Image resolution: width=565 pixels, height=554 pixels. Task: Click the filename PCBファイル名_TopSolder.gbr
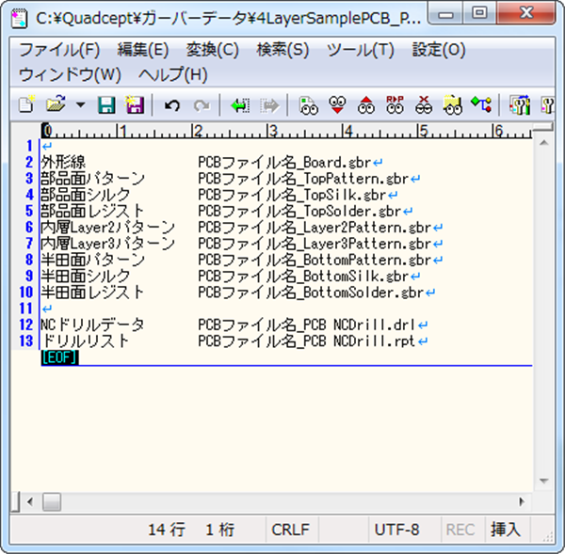tap(299, 211)
